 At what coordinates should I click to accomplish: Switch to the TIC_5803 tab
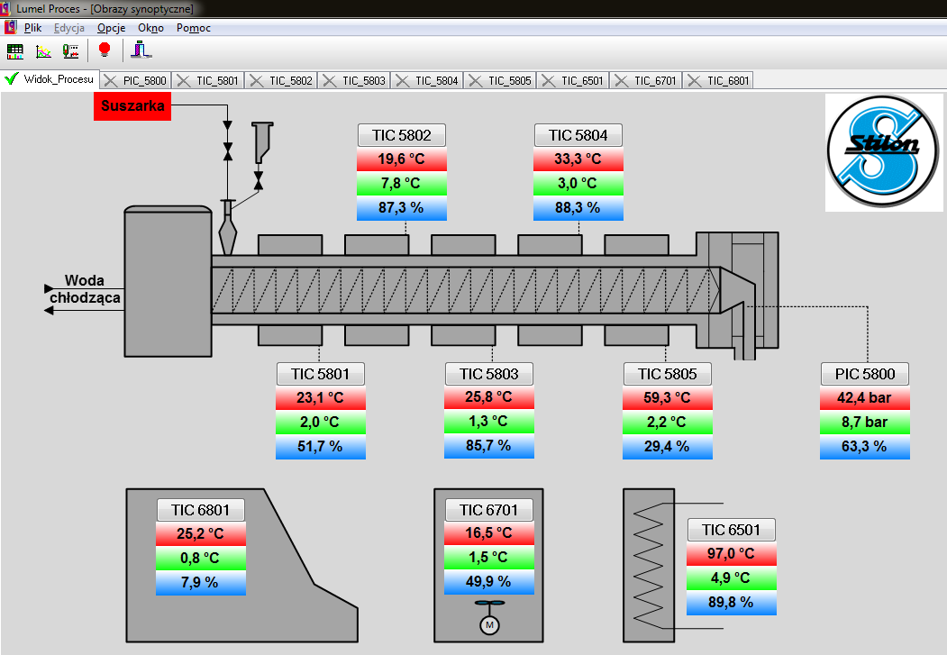363,80
